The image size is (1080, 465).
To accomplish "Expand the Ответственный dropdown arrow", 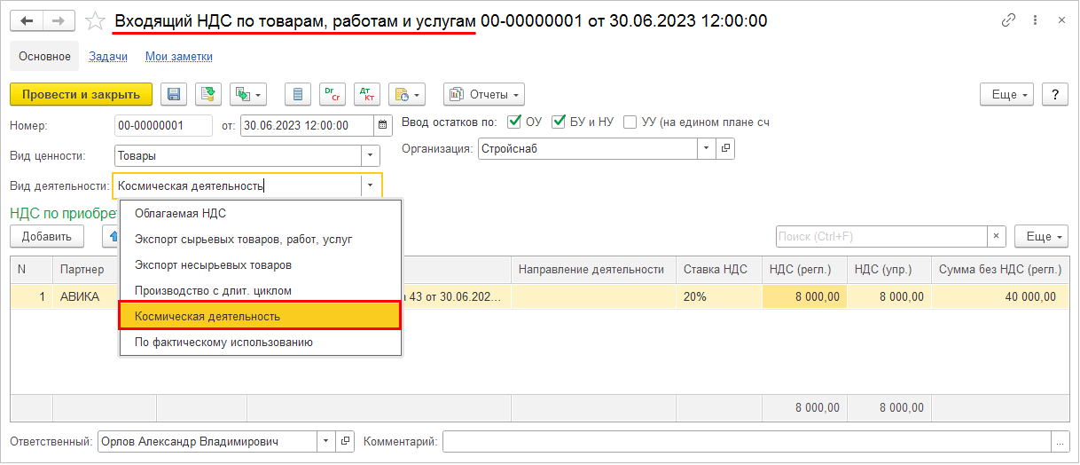I will (x=325, y=441).
